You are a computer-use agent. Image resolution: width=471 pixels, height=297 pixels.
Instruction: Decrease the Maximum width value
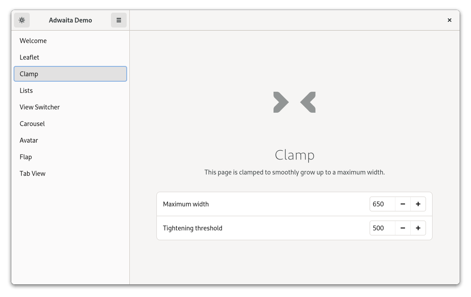click(403, 204)
